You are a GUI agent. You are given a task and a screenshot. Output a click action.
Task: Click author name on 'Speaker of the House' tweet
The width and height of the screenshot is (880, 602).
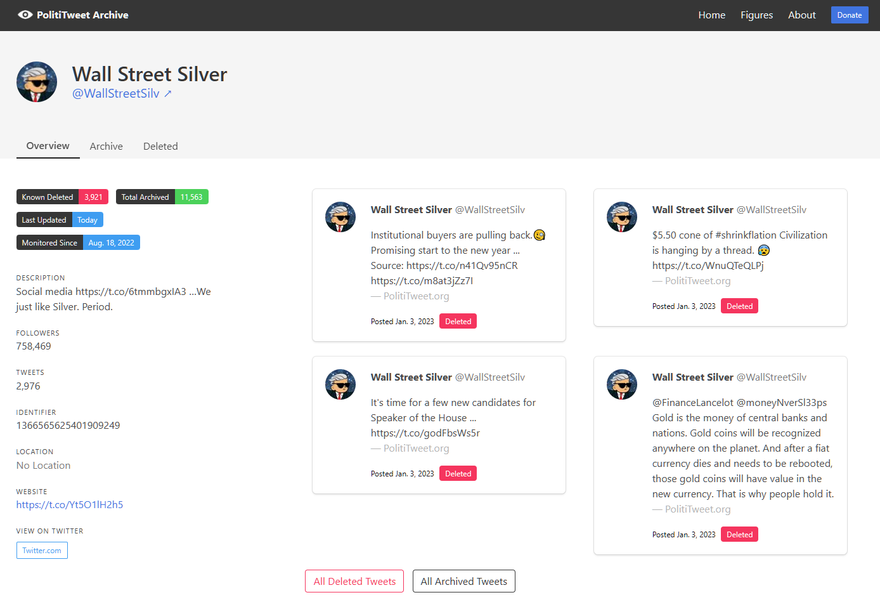pyautogui.click(x=411, y=377)
